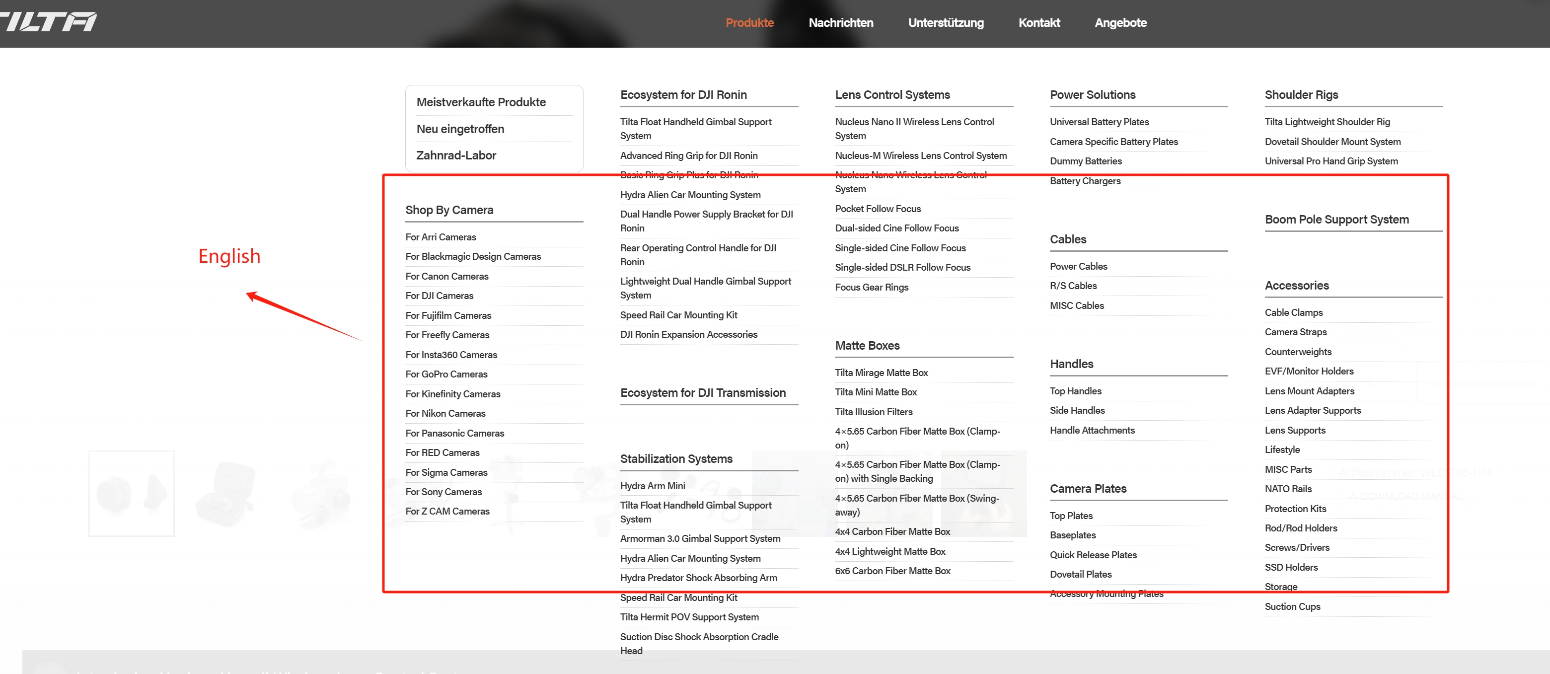1550x674 pixels.
Task: Open Cable Clamps
Action: (1293, 312)
